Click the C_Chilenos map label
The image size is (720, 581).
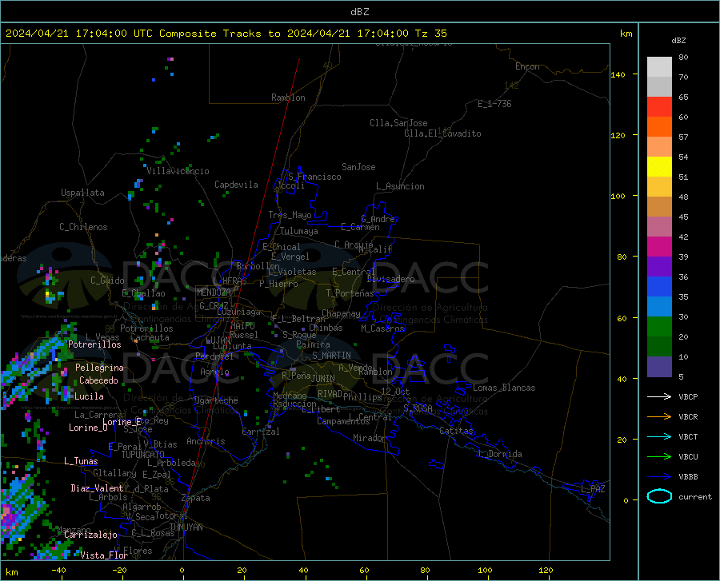tap(83, 227)
